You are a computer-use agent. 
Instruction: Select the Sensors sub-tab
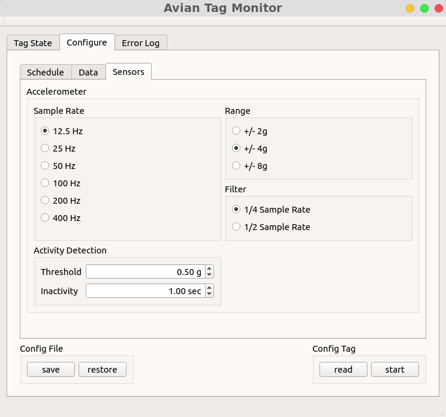tap(128, 72)
